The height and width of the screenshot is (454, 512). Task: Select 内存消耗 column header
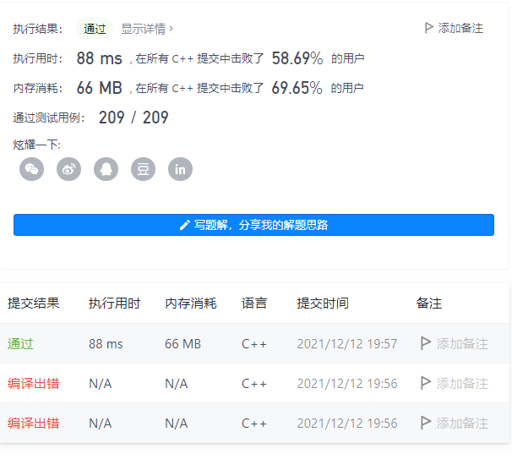pyautogui.click(x=191, y=303)
